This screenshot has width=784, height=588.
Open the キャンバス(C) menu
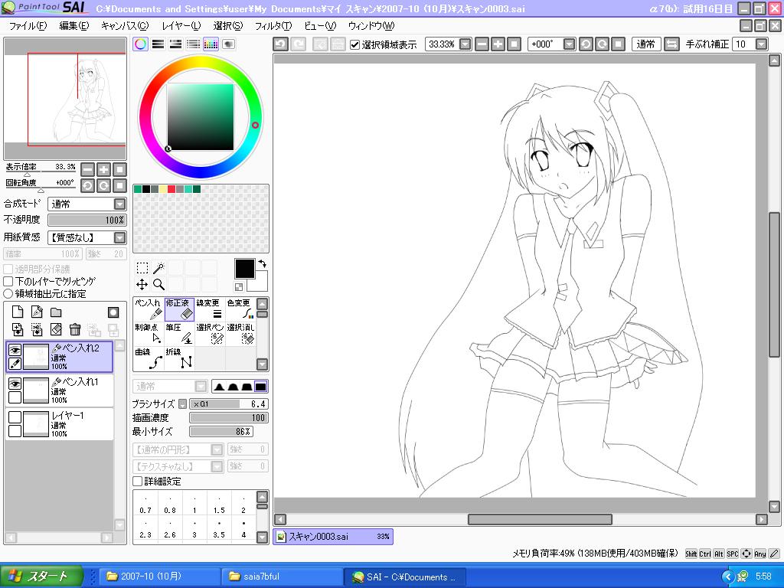125,25
